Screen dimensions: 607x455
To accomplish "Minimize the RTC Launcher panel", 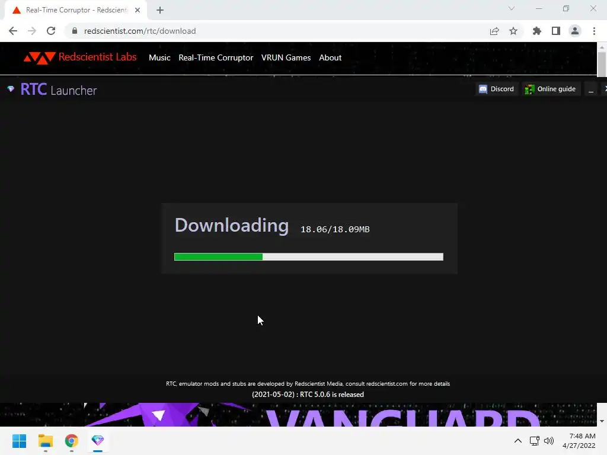I will pos(591,89).
